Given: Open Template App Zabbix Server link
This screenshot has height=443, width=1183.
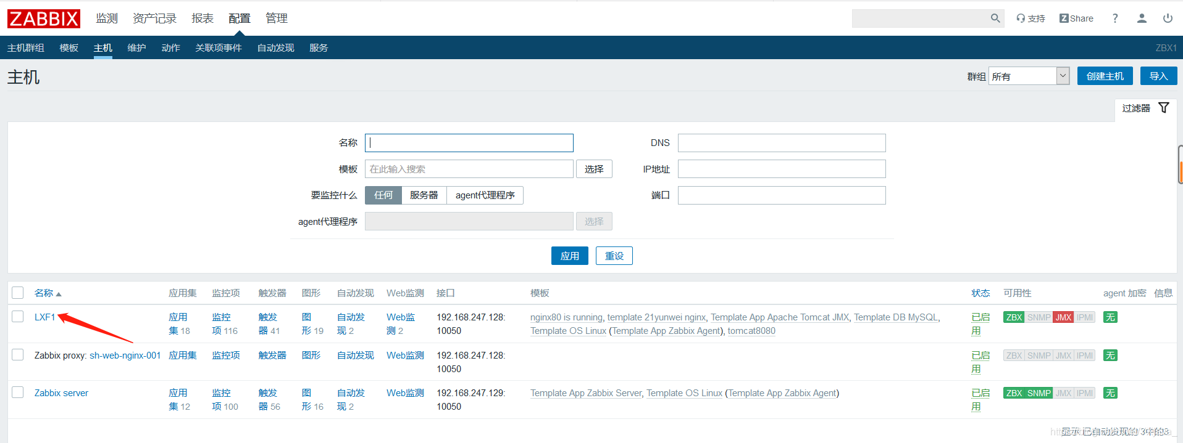Looking at the screenshot, I should click(586, 393).
